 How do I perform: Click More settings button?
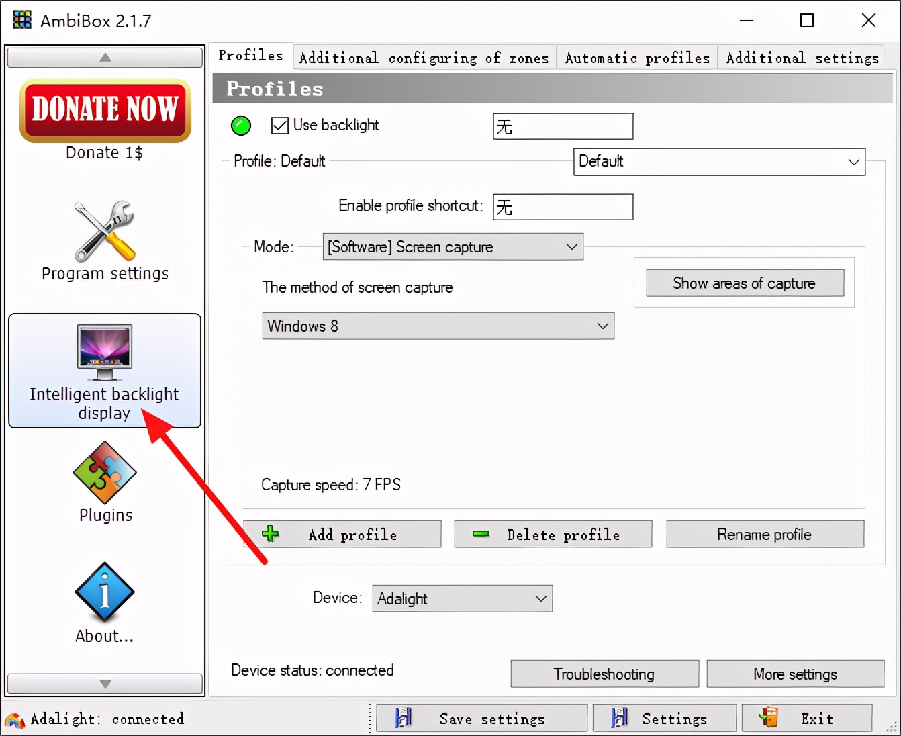(x=796, y=674)
